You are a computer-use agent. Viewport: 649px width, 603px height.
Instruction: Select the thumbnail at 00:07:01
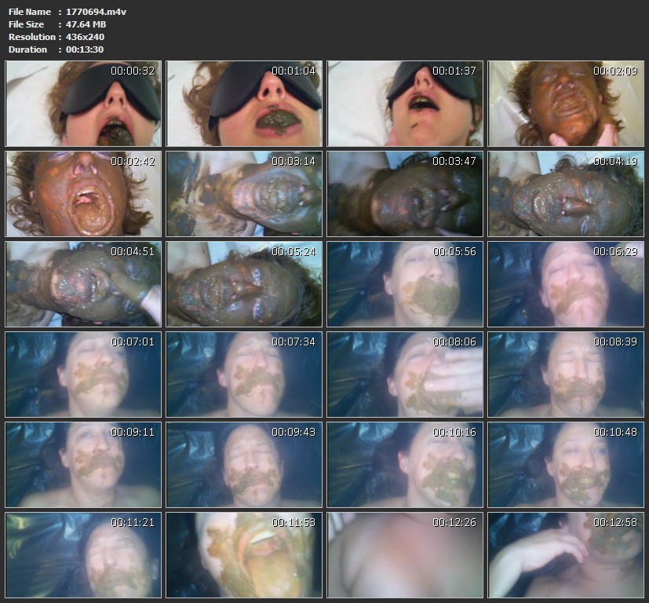point(83,375)
